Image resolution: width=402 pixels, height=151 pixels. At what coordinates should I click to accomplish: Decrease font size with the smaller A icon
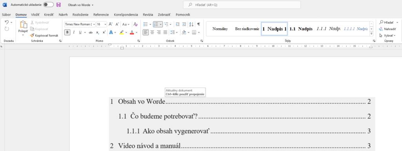[117, 24]
